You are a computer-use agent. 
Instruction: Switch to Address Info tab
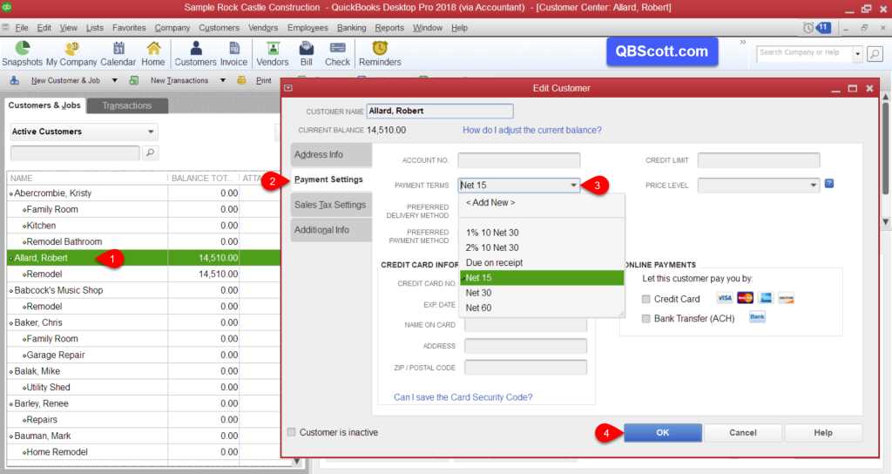click(x=331, y=154)
